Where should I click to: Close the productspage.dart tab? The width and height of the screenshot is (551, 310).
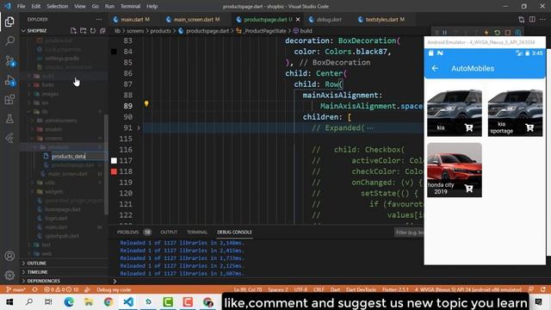click(298, 20)
